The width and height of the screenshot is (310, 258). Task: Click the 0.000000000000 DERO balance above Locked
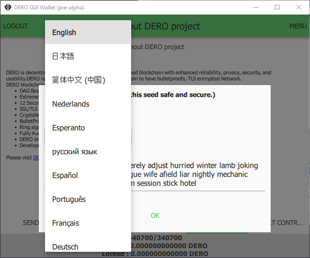169,246
